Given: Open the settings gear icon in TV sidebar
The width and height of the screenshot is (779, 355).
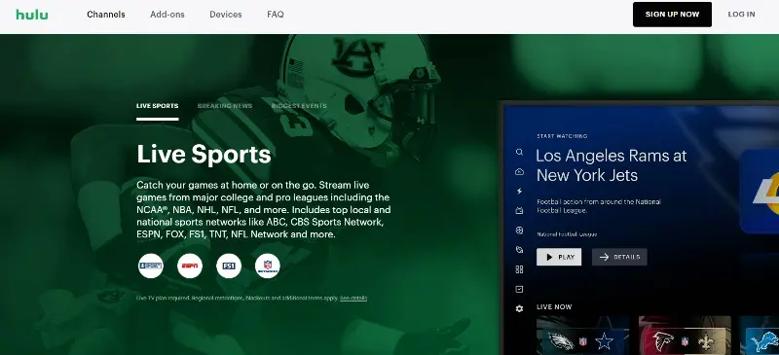Looking at the screenshot, I should tap(519, 309).
